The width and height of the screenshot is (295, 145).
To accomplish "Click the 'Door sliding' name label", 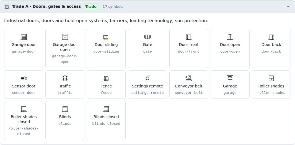I will [x=106, y=45].
